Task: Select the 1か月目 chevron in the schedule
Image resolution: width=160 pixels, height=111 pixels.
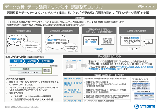Action: [17, 61]
